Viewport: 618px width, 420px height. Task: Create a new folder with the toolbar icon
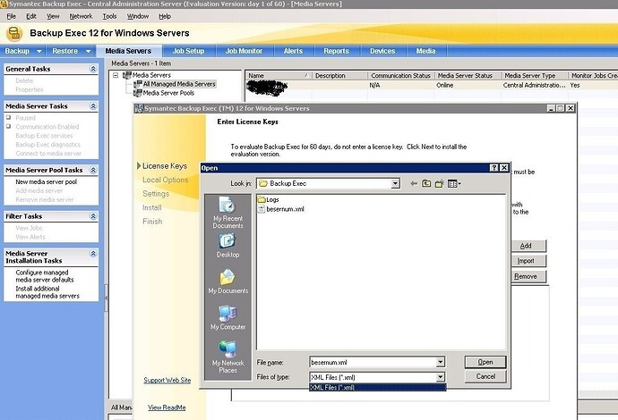pos(439,184)
